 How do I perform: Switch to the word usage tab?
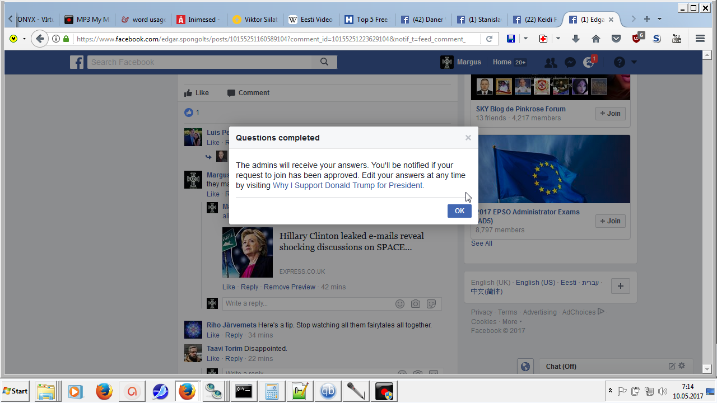tap(143, 19)
